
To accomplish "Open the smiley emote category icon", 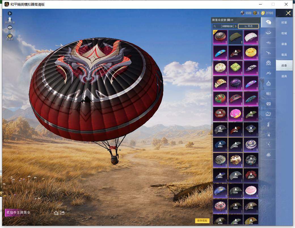I will pyautogui.click(x=268, y=63).
